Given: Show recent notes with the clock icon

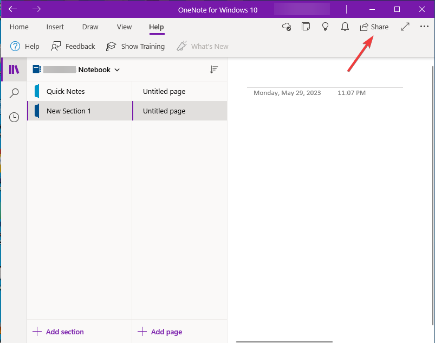Looking at the screenshot, I should [x=14, y=117].
